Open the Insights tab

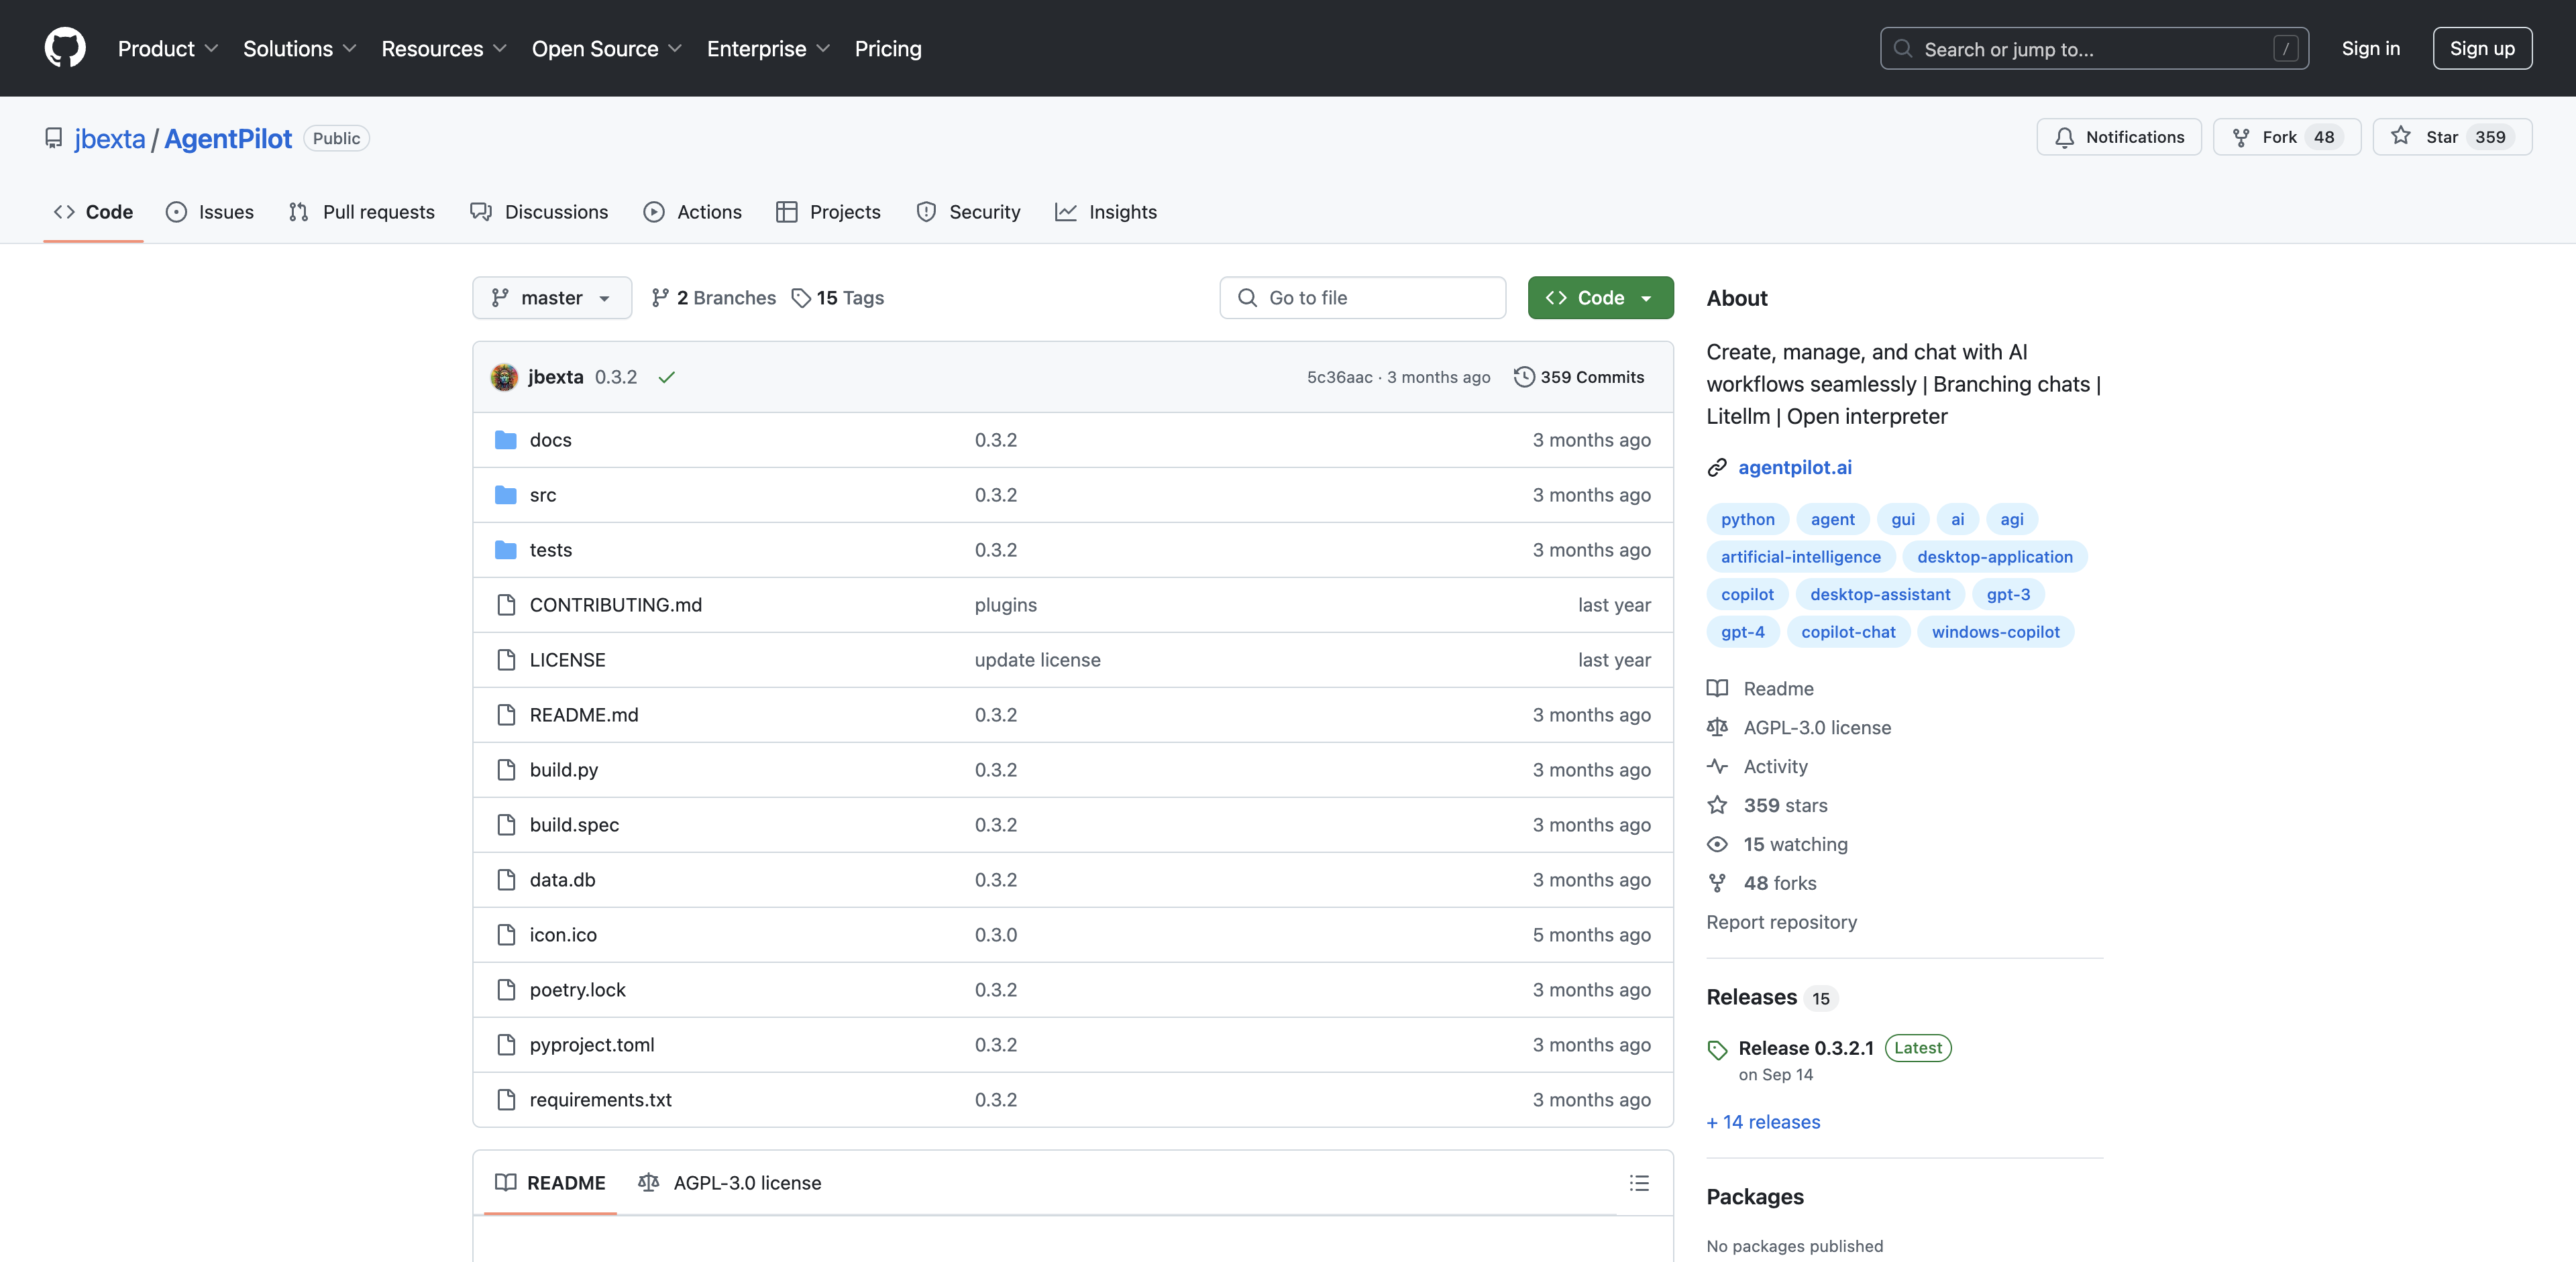pos(1105,212)
